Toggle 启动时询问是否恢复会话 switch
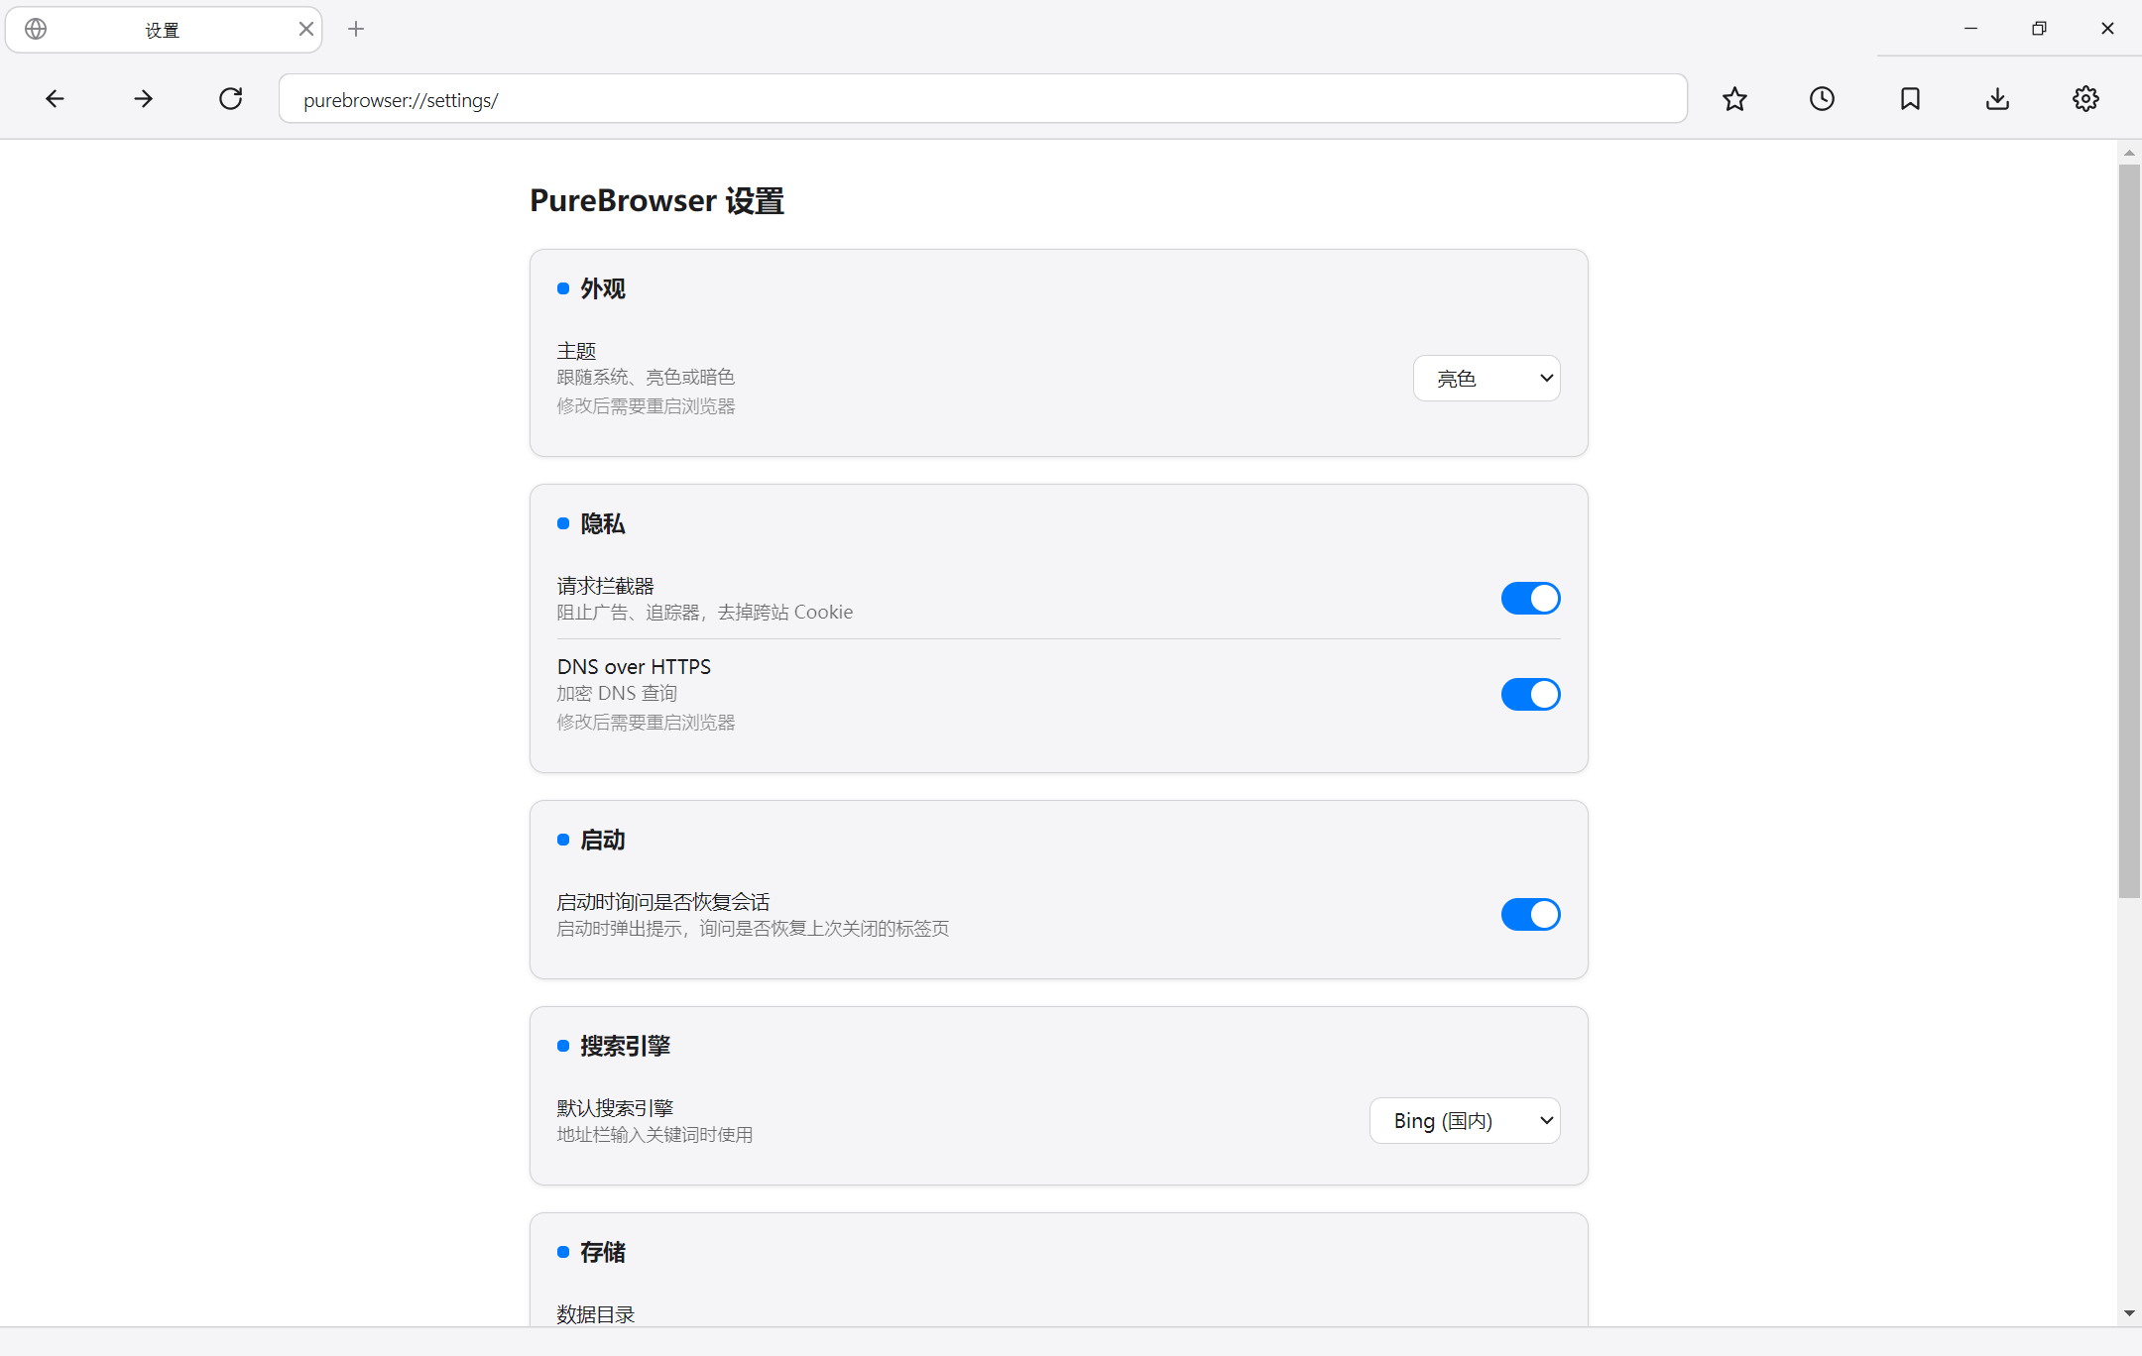The image size is (2142, 1356). tap(1530, 914)
